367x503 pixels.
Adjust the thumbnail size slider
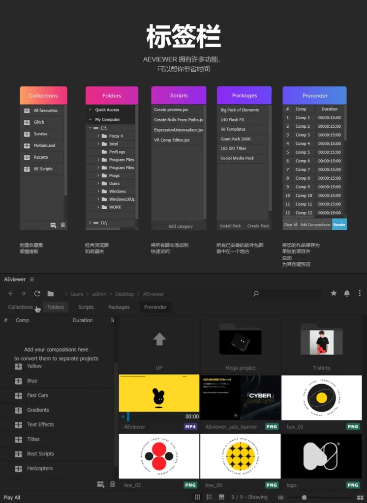pyautogui.click(x=304, y=498)
